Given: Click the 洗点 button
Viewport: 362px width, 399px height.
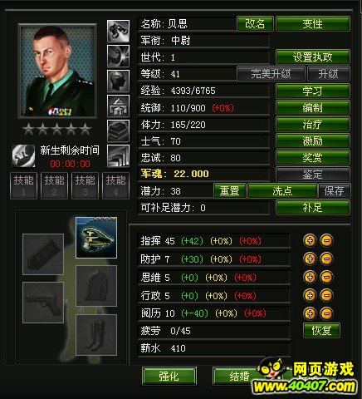Looking at the screenshot, I should (282, 191).
